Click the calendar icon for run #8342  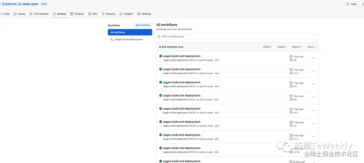[x=291, y=83]
